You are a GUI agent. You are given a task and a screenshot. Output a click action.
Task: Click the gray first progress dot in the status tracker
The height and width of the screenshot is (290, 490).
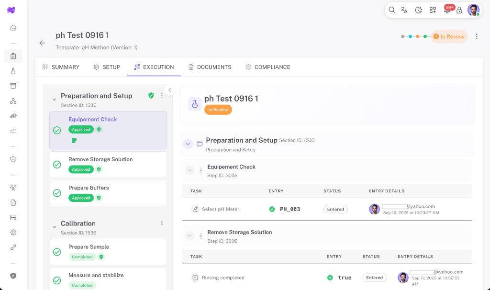coord(403,36)
